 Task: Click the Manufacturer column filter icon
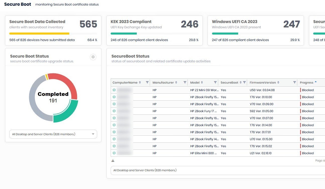[x=185, y=83]
